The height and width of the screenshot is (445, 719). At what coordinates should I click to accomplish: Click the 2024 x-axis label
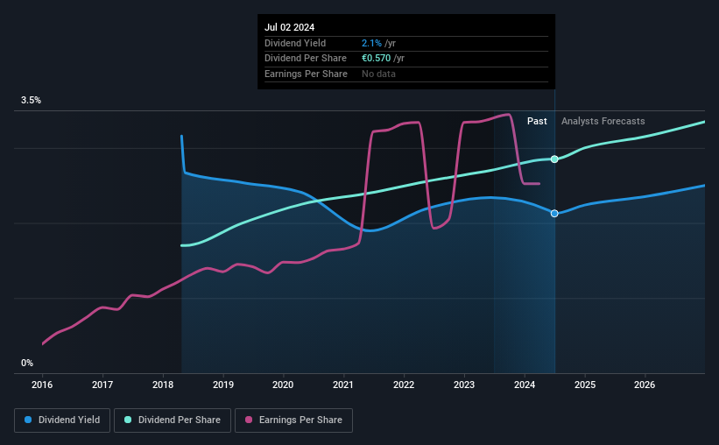click(525, 385)
